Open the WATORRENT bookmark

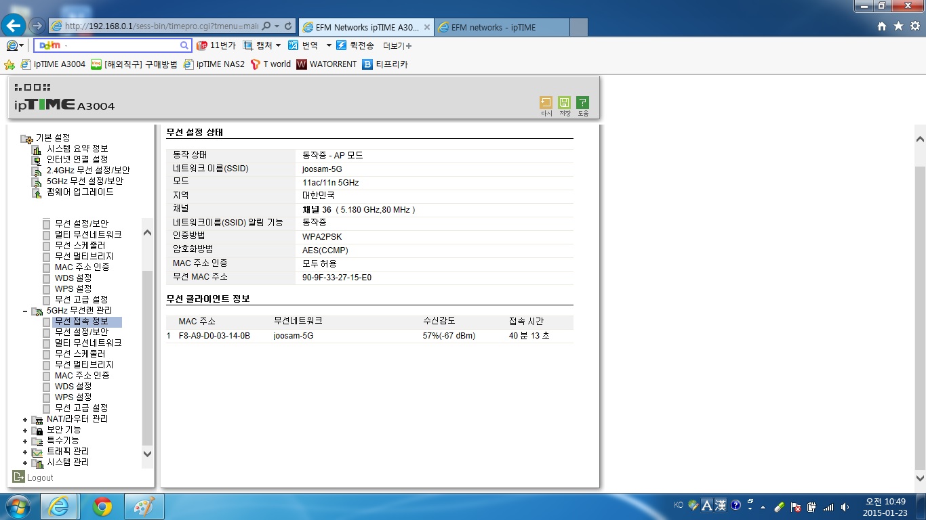pos(327,64)
